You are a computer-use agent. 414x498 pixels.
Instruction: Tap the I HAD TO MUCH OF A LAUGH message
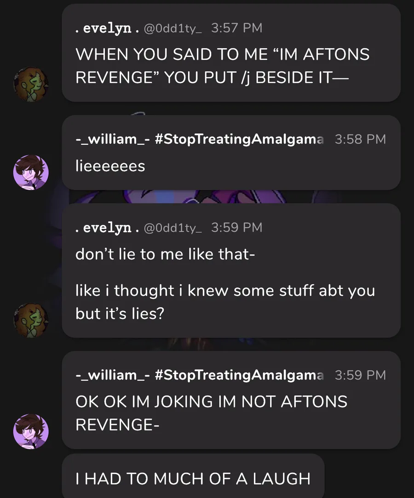point(193,478)
